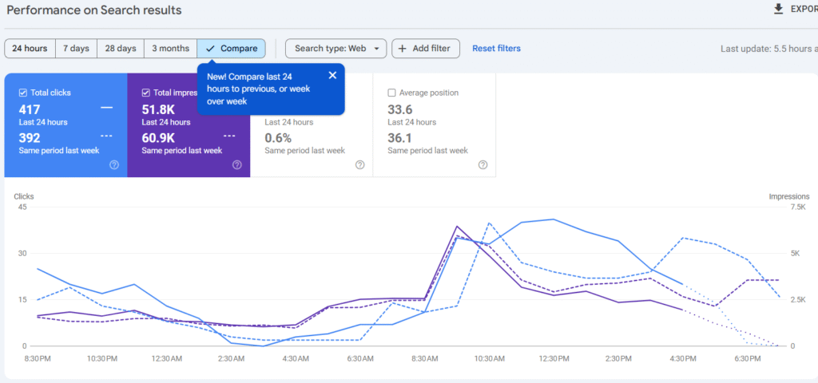This screenshot has width=818, height=383.
Task: Select the 3 months date range
Action: click(x=170, y=49)
